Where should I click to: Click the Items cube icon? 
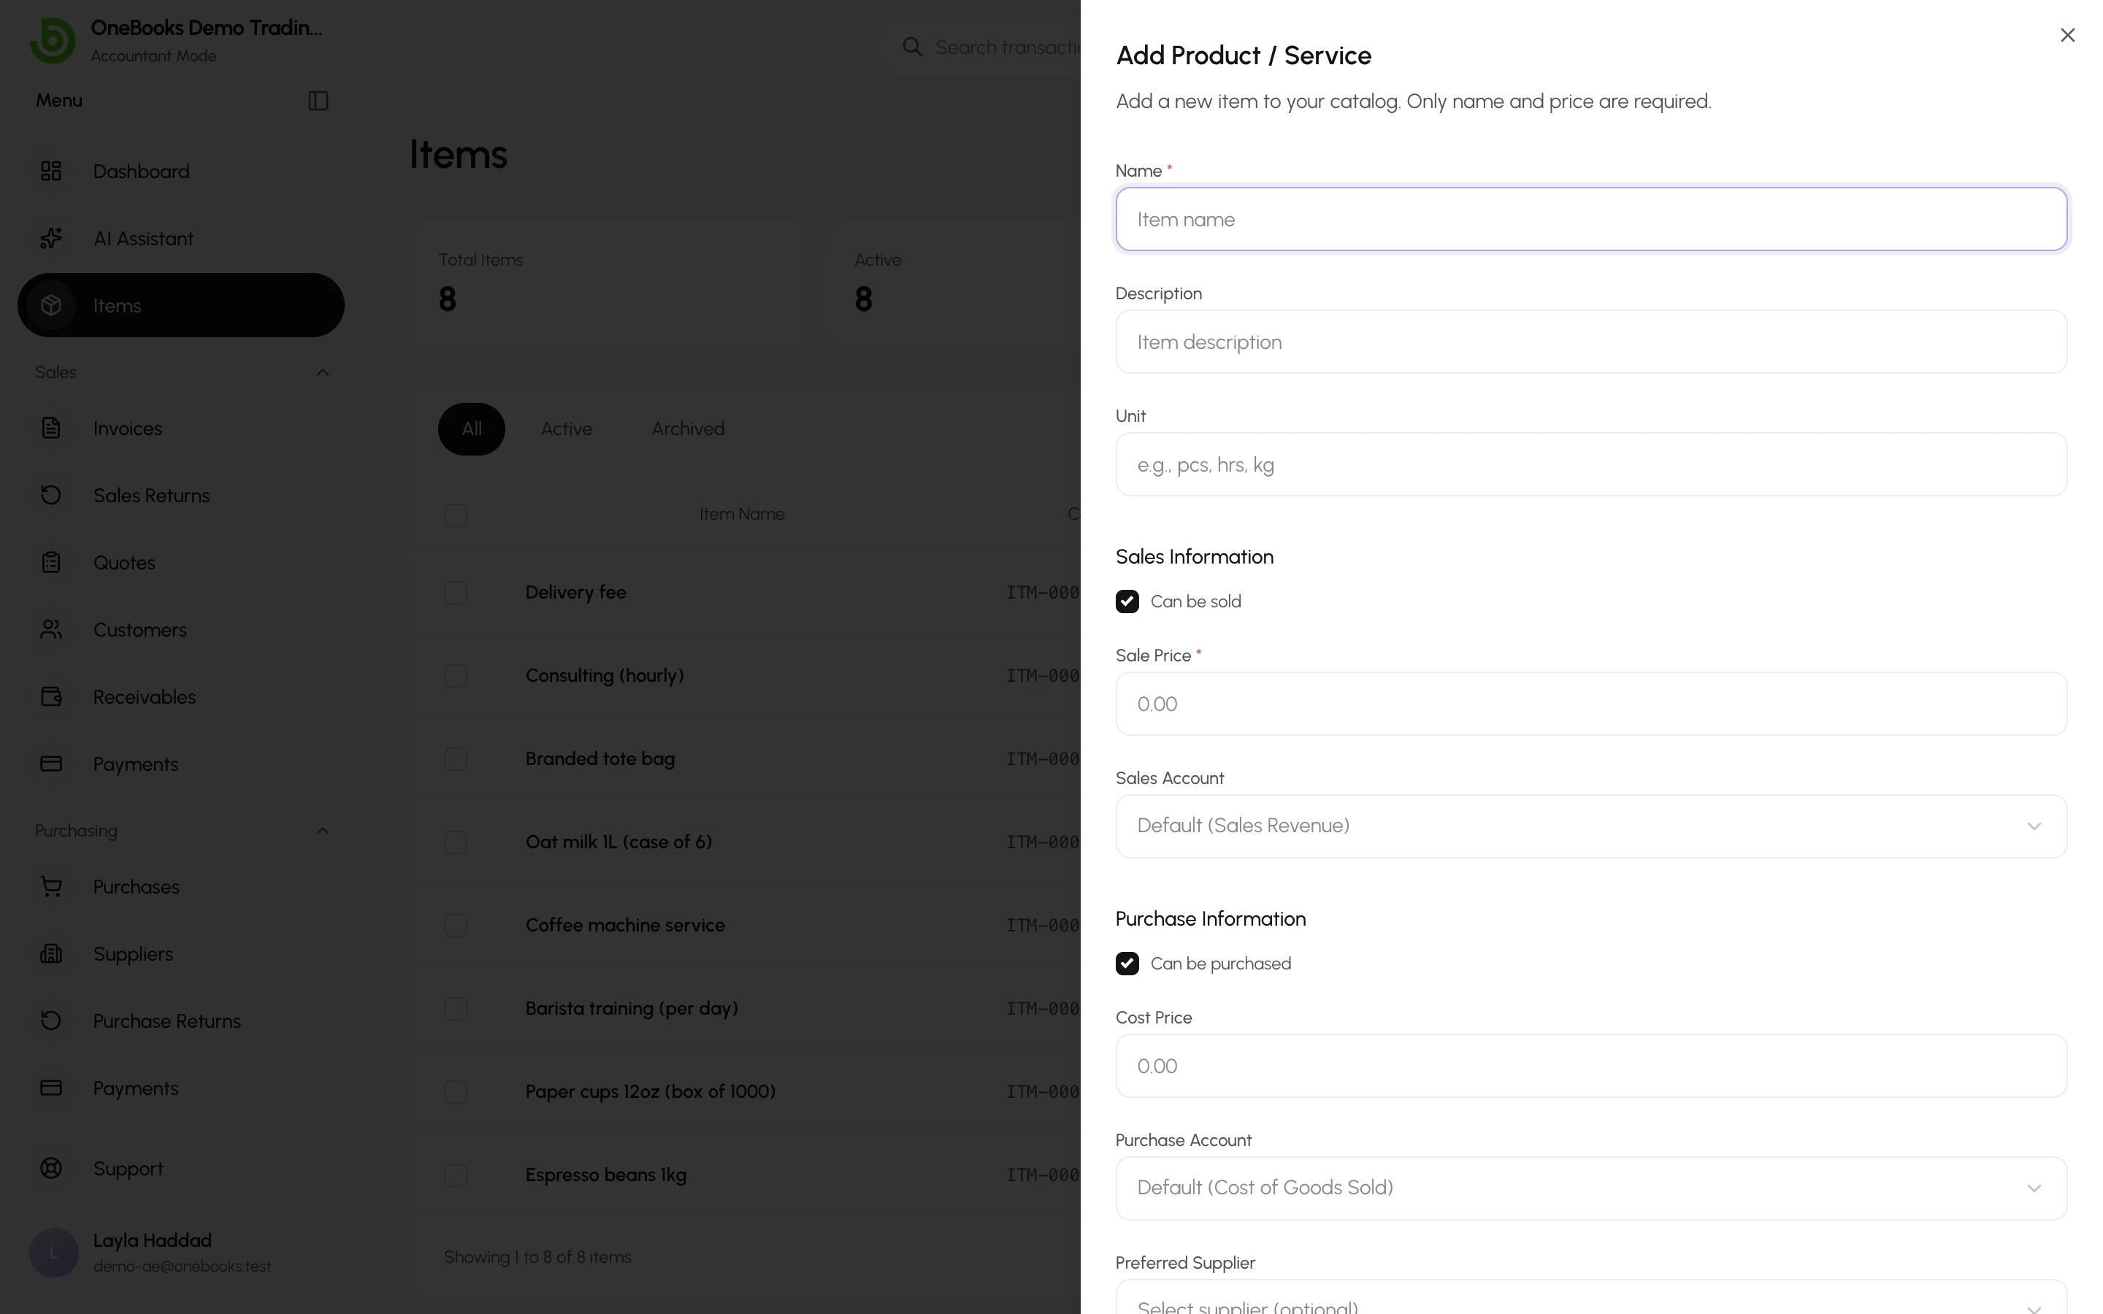pyautogui.click(x=51, y=305)
